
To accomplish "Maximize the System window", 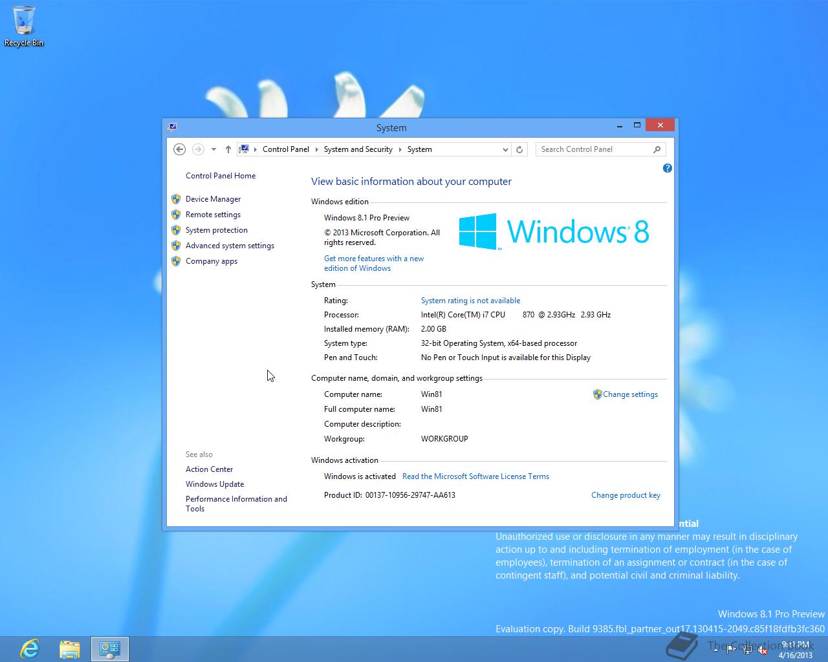I will tap(637, 125).
